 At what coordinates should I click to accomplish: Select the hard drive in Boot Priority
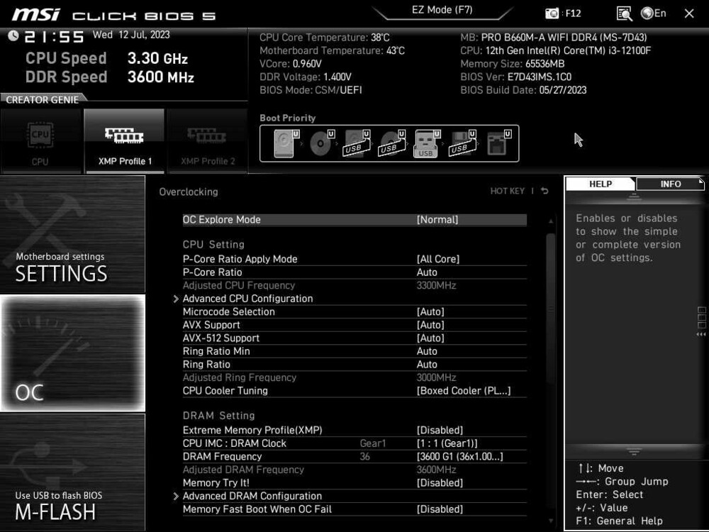(x=284, y=143)
